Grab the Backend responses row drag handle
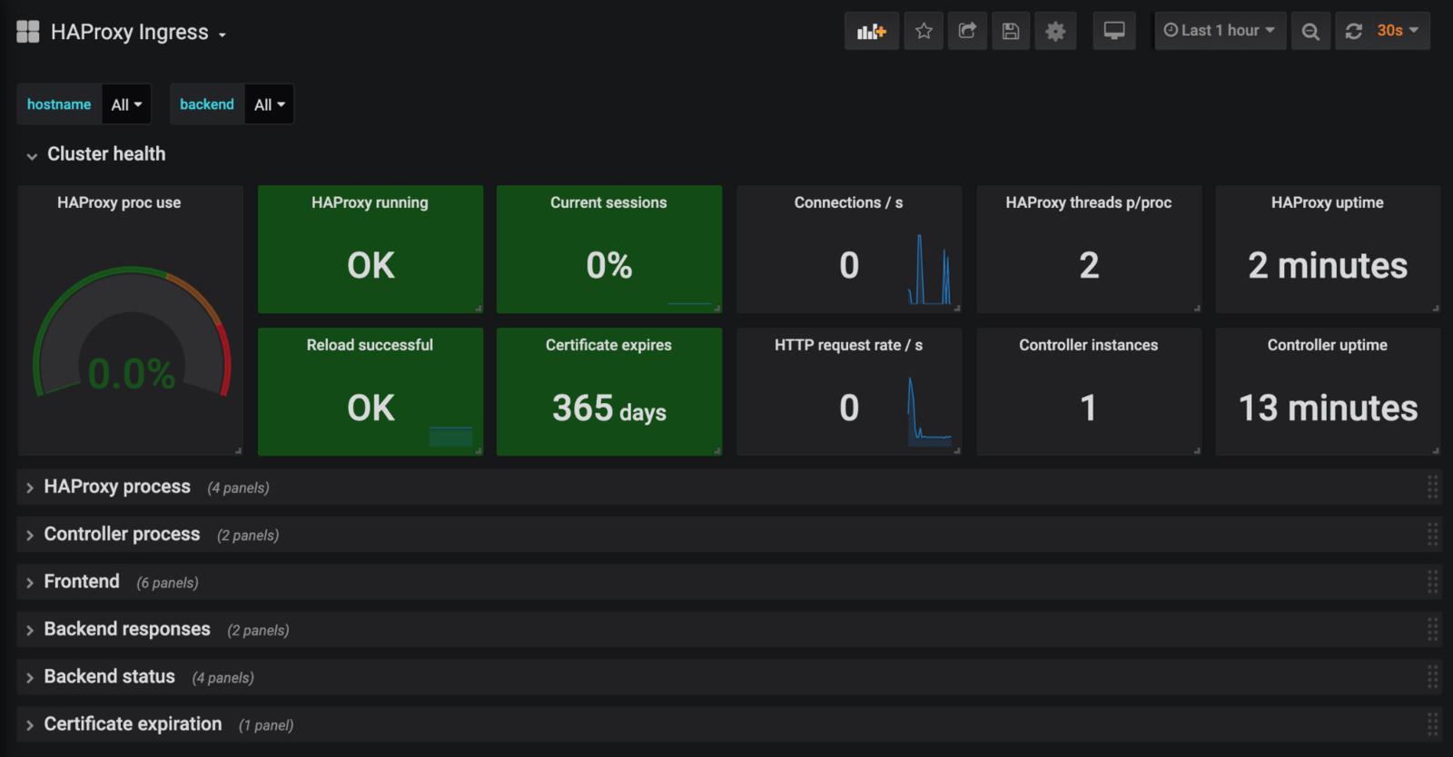1453x757 pixels. [x=1432, y=629]
